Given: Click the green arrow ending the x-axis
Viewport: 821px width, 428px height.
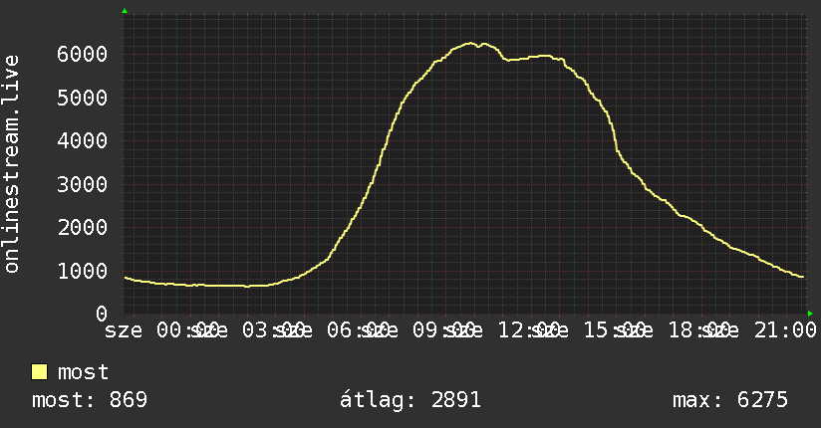Looking at the screenshot, I should click(810, 314).
